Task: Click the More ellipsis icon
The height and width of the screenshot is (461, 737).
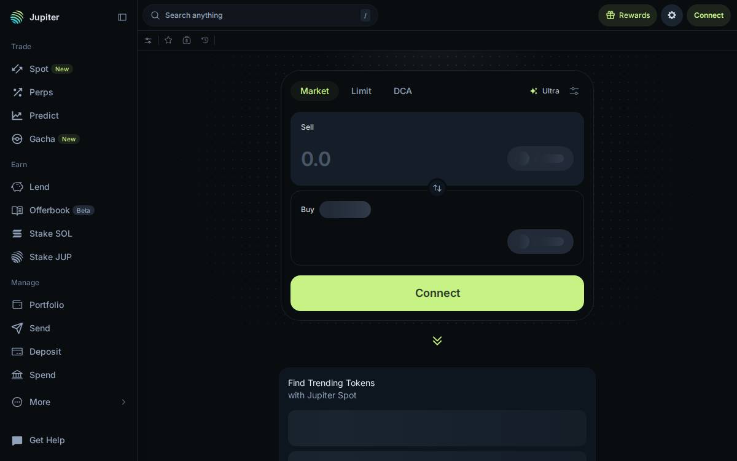Action: (x=17, y=402)
